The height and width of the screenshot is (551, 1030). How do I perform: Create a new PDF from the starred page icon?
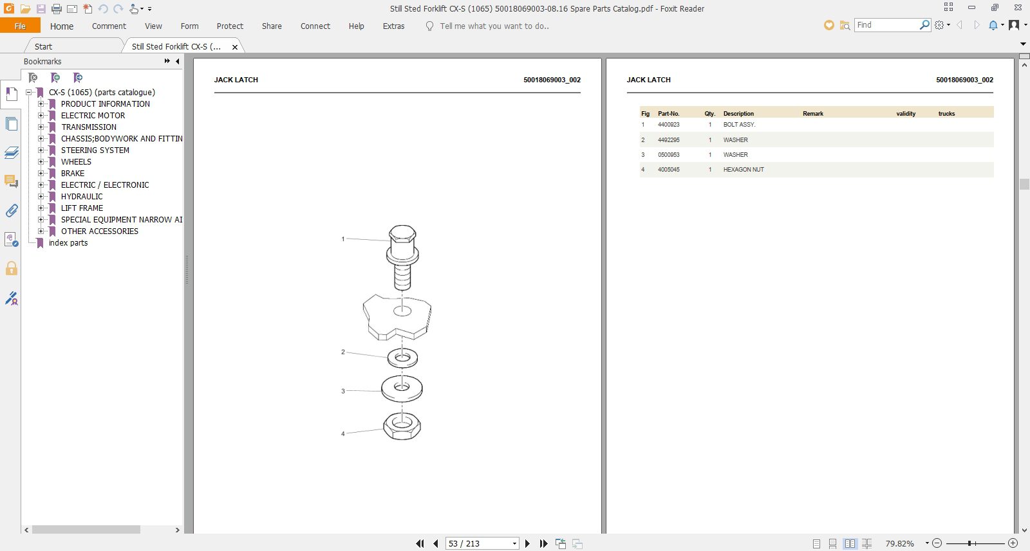pos(88,9)
